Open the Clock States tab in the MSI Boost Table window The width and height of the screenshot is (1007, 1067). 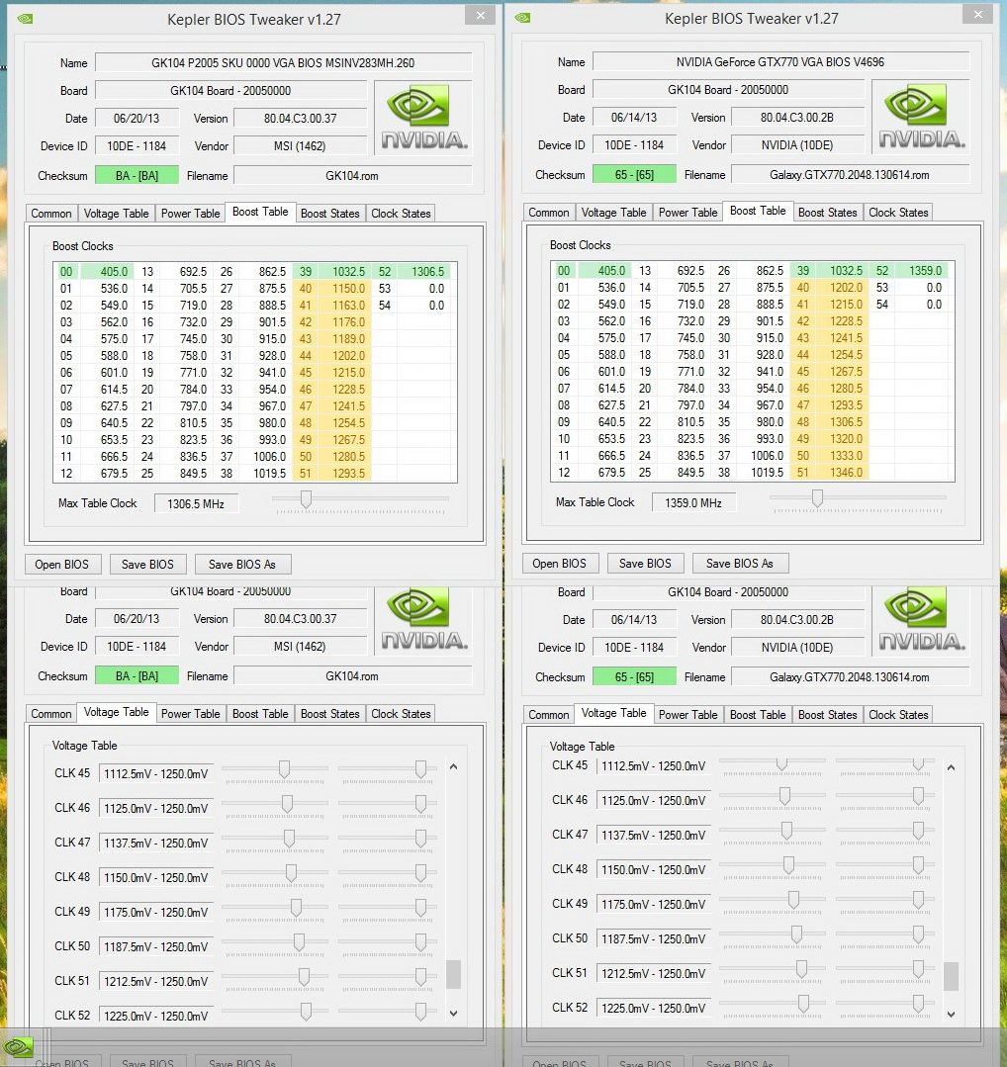tap(401, 213)
